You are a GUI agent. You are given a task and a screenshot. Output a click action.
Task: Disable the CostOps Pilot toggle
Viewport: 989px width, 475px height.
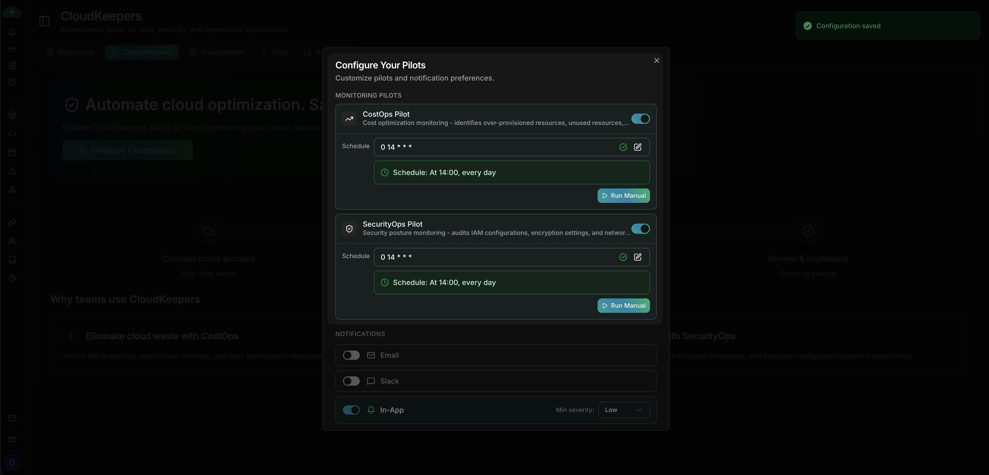pyautogui.click(x=640, y=118)
